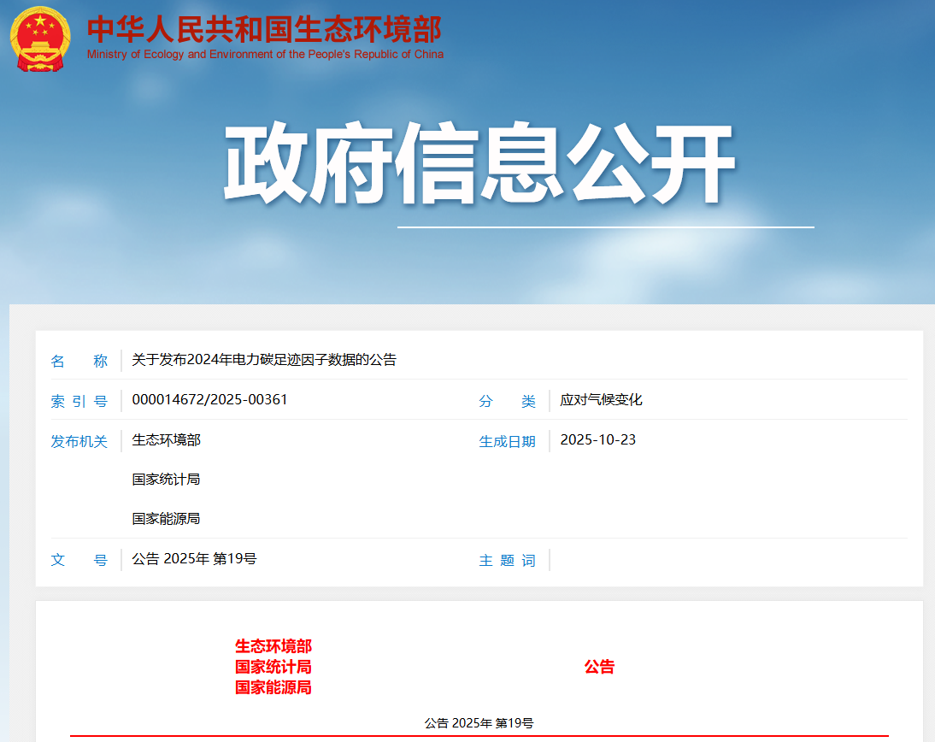Click the category value 应对气候变化

[x=601, y=400]
